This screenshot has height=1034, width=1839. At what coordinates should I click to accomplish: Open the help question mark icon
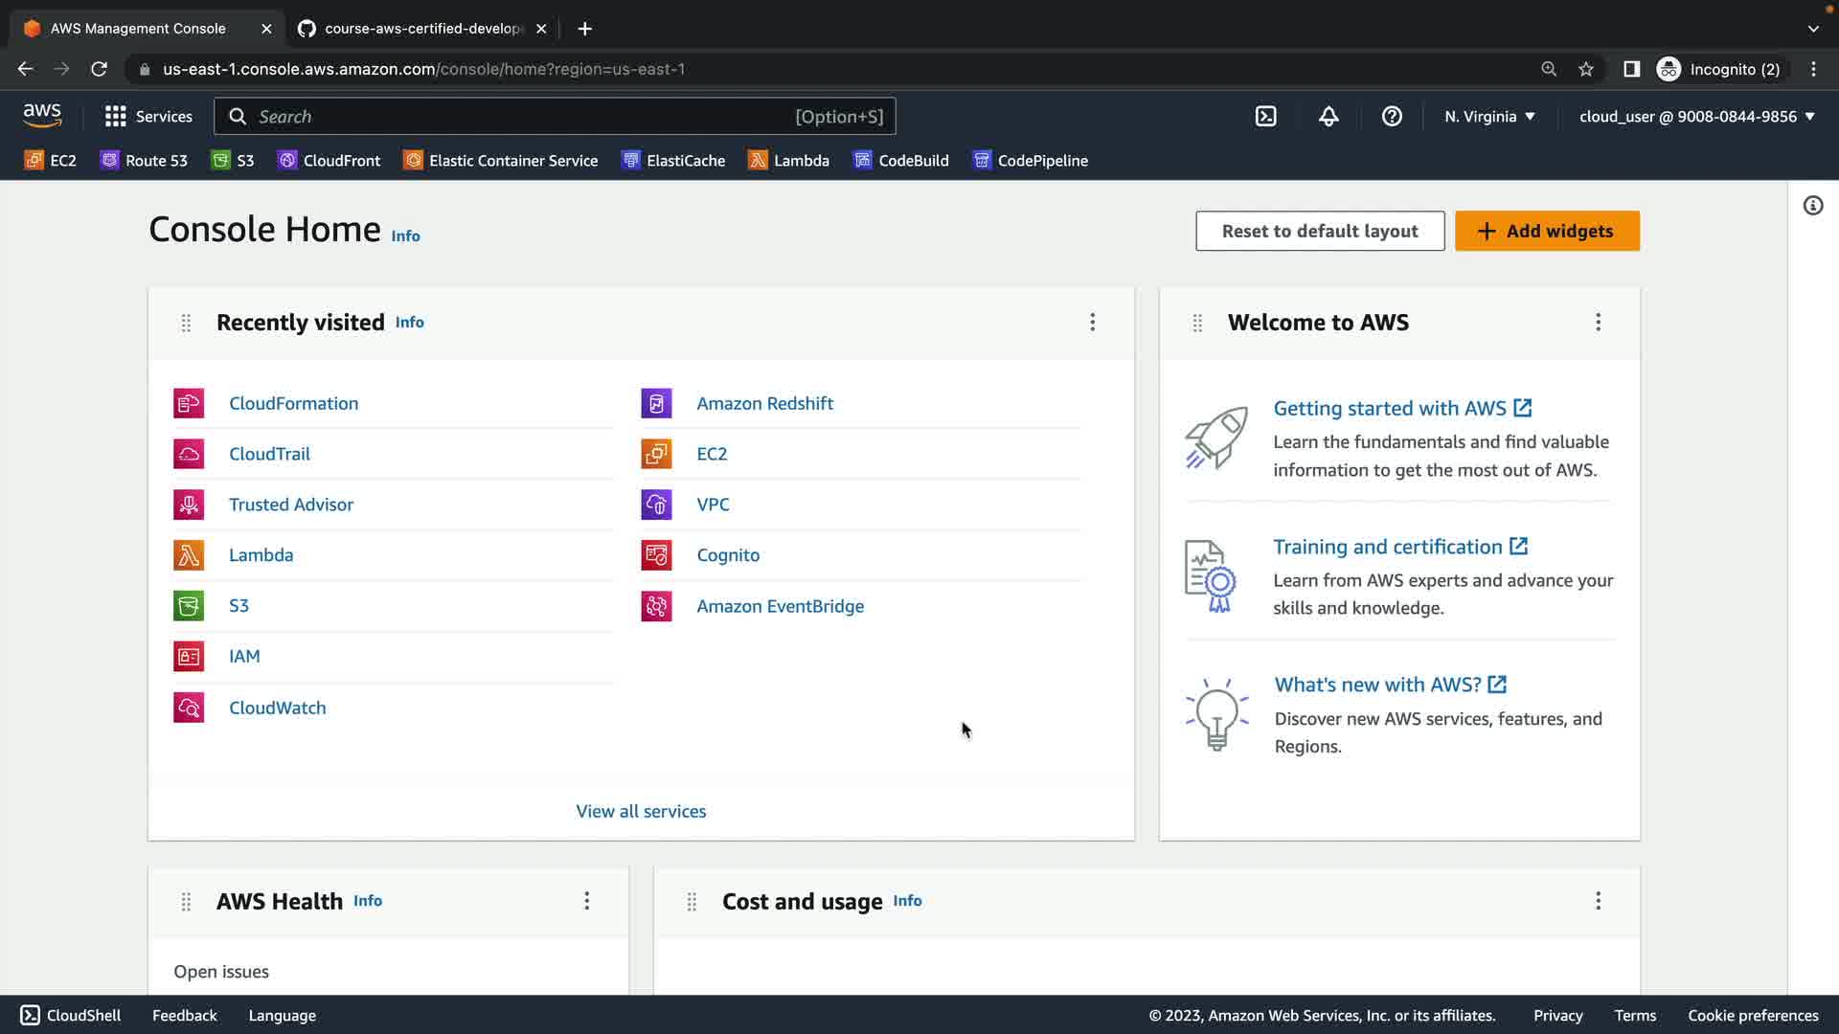point(1392,117)
